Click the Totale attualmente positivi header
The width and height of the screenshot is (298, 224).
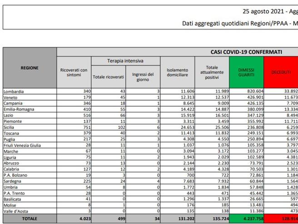tap(212, 72)
